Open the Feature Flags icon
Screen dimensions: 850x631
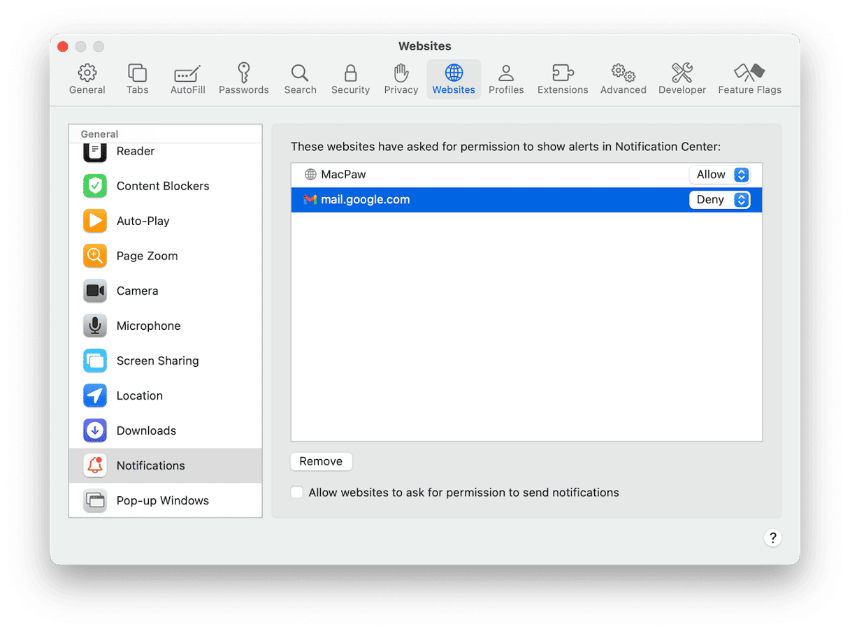click(x=749, y=73)
